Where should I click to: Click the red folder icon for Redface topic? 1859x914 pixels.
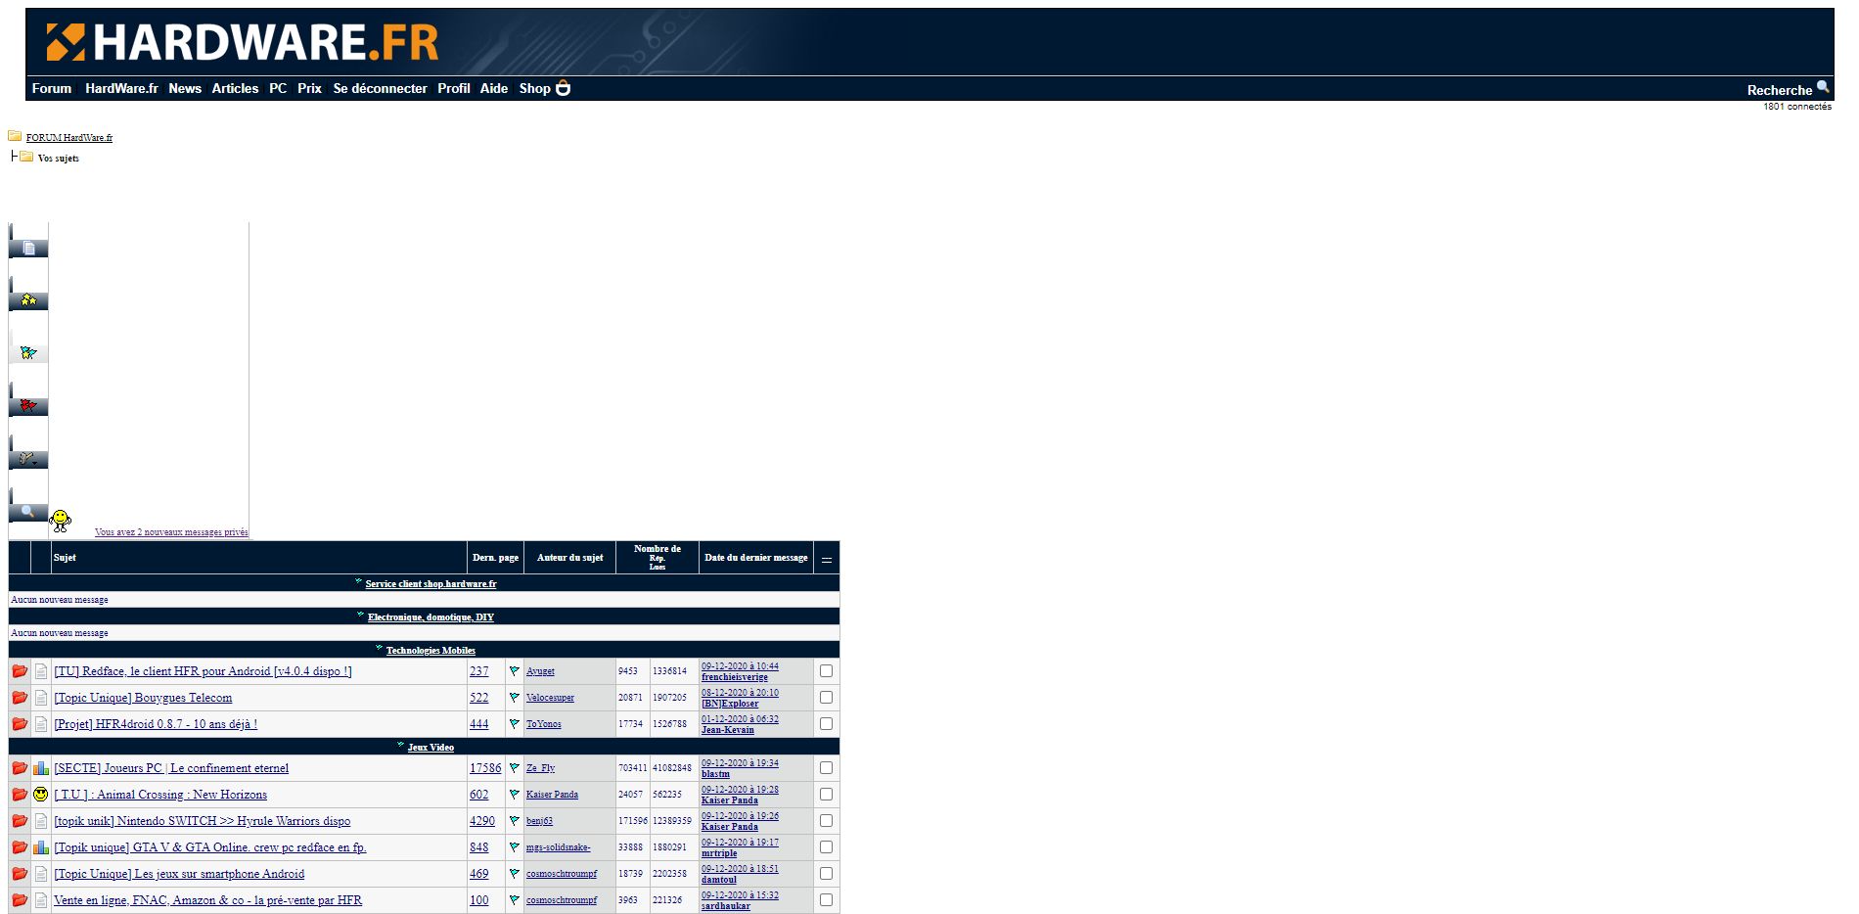20,671
